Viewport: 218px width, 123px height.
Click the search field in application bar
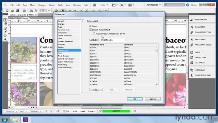click(174, 5)
